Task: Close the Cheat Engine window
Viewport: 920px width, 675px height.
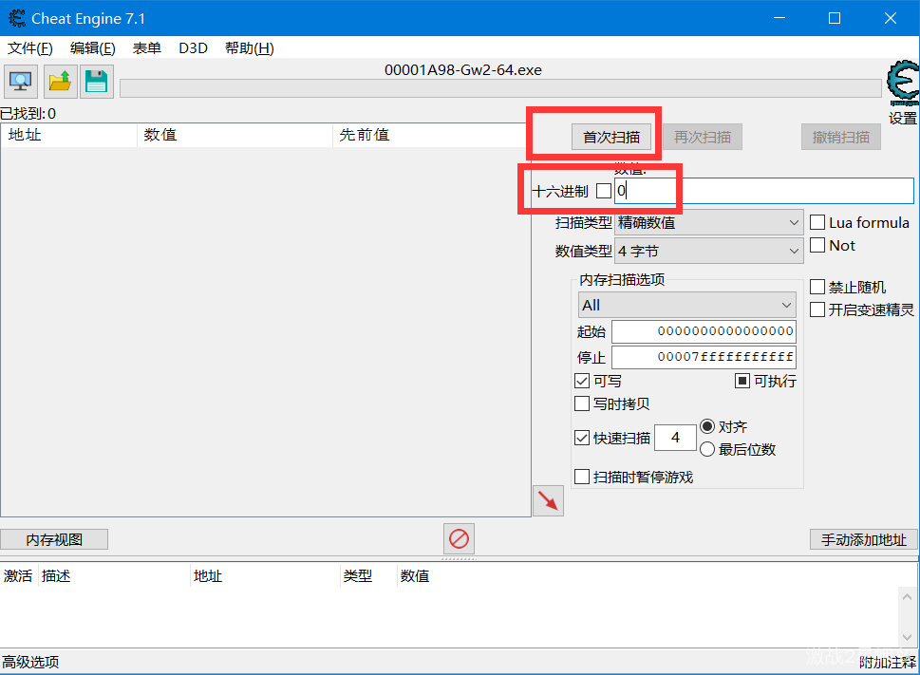Action: pos(890,18)
